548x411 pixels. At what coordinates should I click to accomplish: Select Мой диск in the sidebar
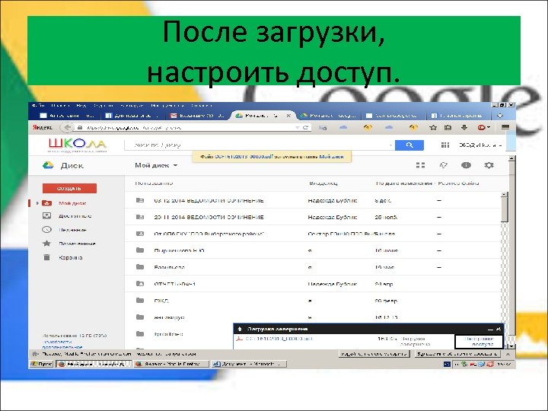coord(72,203)
